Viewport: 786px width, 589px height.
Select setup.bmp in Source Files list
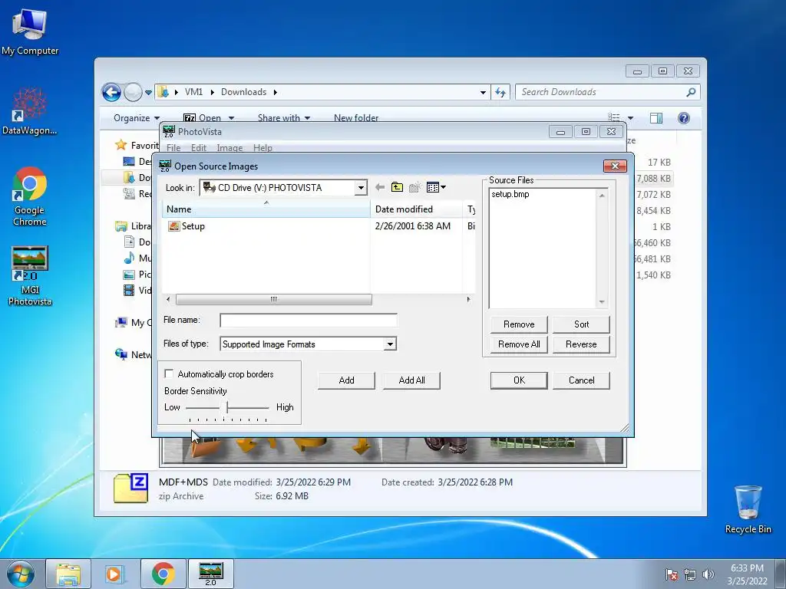tap(510, 194)
